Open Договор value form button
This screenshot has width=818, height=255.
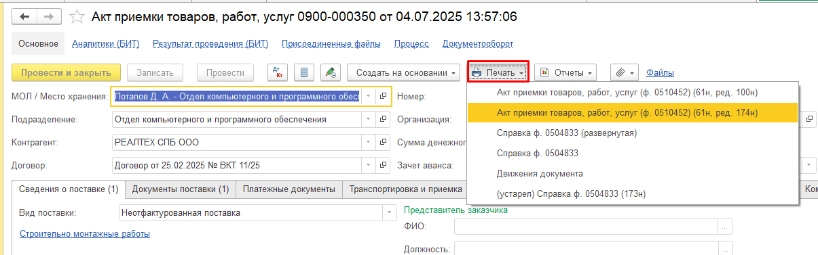point(383,165)
